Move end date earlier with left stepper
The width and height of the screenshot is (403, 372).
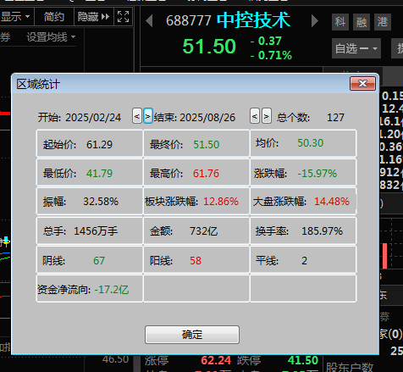[255, 116]
